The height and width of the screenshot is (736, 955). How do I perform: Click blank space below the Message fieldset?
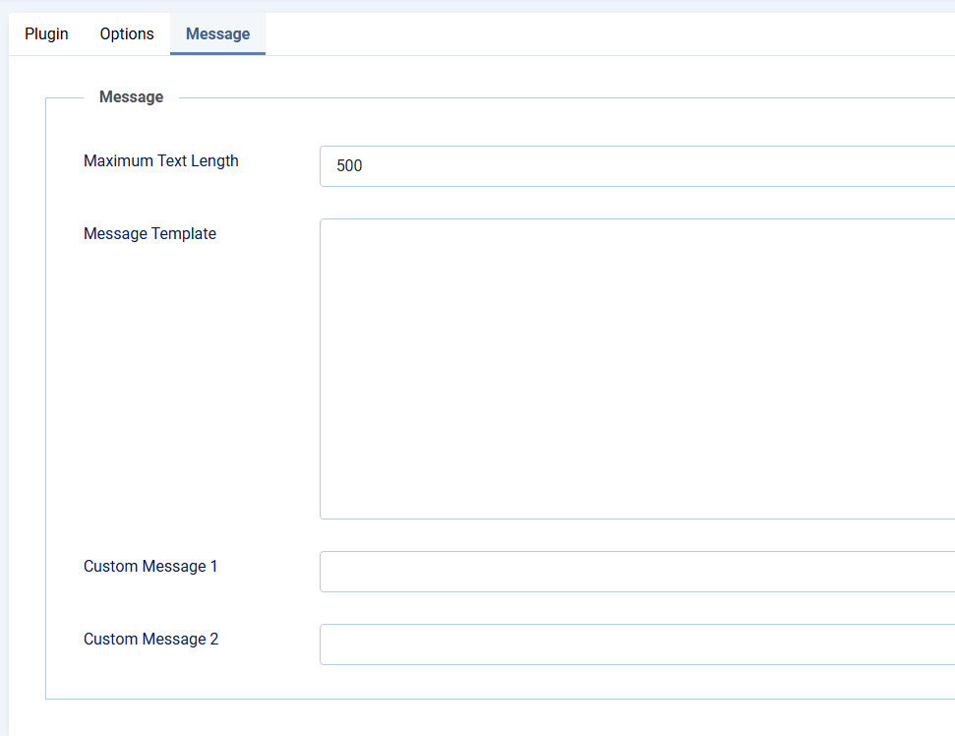click(492, 718)
